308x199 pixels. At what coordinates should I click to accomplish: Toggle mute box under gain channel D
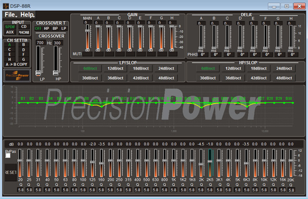click(x=129, y=54)
